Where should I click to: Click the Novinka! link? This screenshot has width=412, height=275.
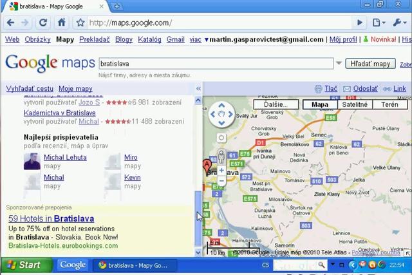coord(383,39)
